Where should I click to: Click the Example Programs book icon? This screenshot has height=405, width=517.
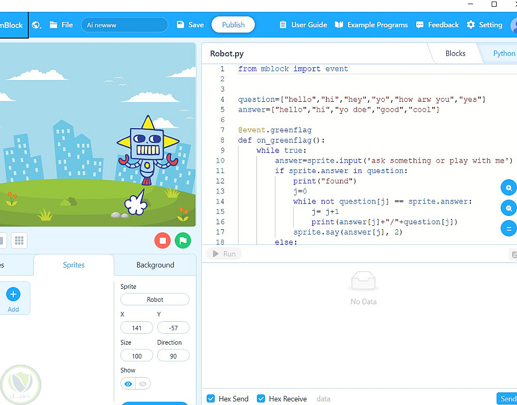(x=339, y=25)
